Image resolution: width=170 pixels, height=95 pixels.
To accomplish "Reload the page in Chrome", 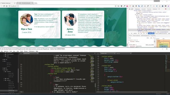I will (x=4, y=6).
